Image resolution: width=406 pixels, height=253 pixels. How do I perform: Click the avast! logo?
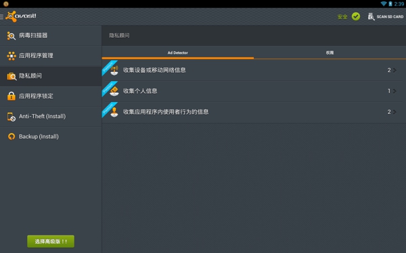coord(21,16)
